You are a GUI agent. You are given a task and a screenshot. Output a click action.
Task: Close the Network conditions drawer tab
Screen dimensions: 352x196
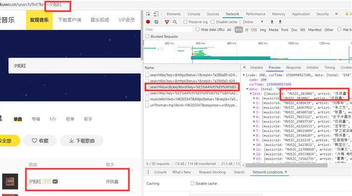tap(286, 172)
